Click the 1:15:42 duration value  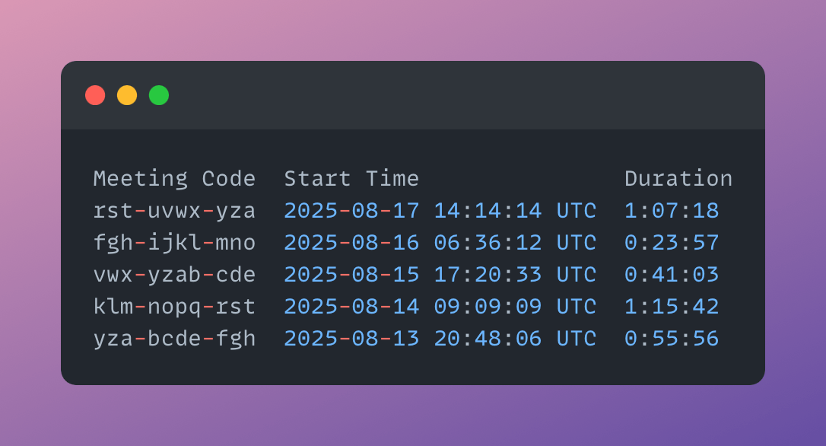coord(672,307)
